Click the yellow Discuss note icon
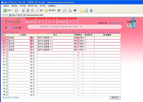The width and height of the screenshot is (143, 102). pyautogui.click(x=82, y=10)
